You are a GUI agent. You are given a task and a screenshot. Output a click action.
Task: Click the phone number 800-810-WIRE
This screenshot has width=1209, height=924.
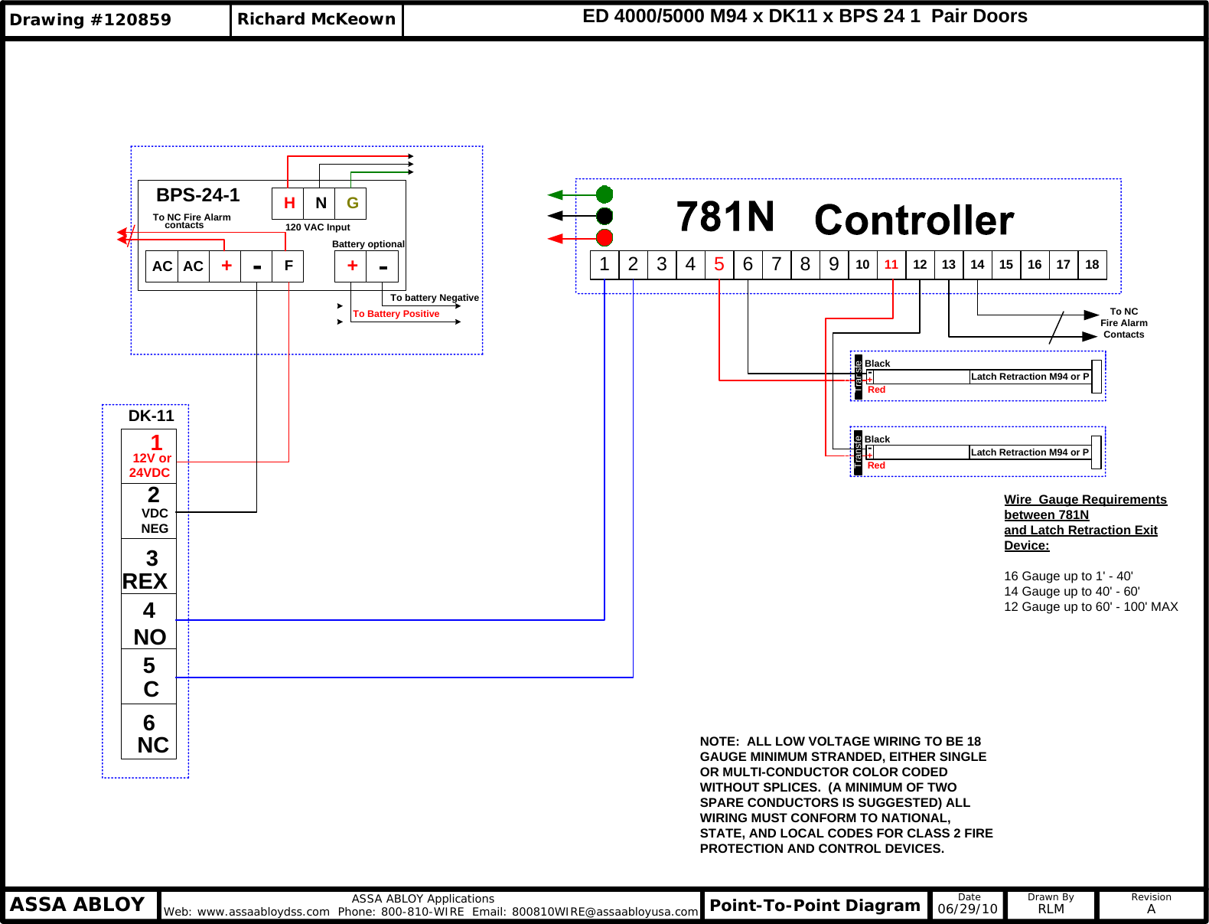[422, 912]
